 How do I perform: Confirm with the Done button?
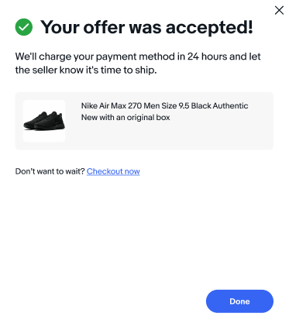[239, 301]
